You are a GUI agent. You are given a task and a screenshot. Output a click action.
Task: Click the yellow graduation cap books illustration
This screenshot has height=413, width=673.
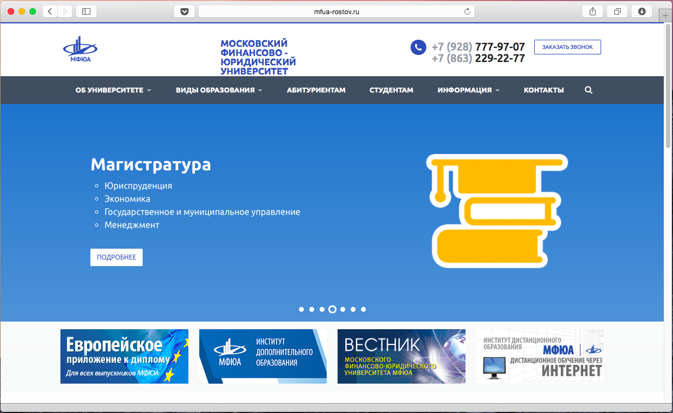[x=497, y=211]
